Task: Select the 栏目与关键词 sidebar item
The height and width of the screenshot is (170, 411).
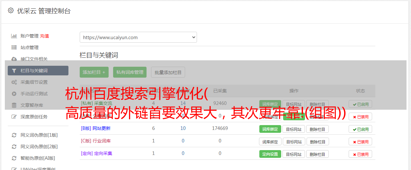Action: click(x=38, y=71)
